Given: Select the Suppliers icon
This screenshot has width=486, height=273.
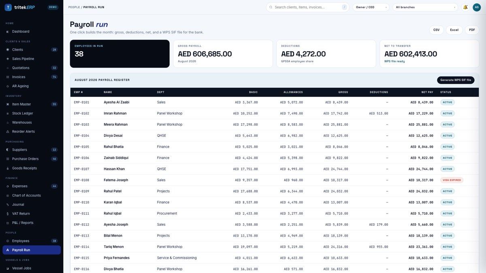Looking at the screenshot, I should click(x=8, y=150).
